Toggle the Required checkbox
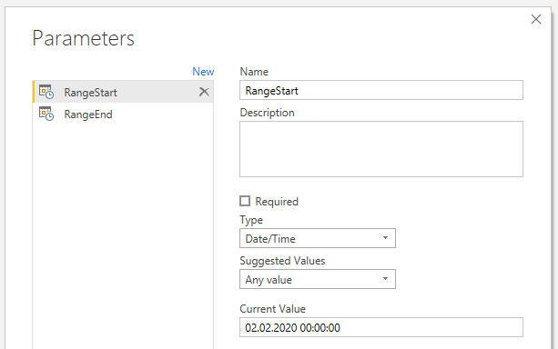 click(245, 201)
